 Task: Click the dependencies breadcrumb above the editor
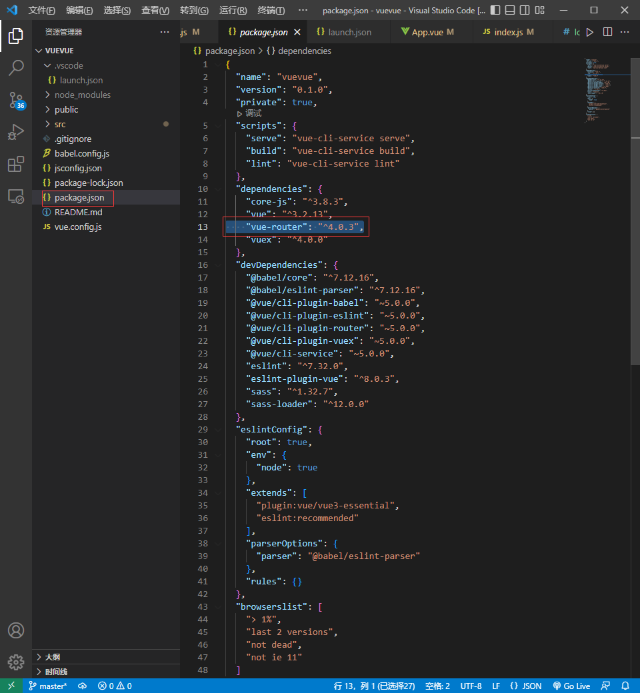click(x=303, y=50)
